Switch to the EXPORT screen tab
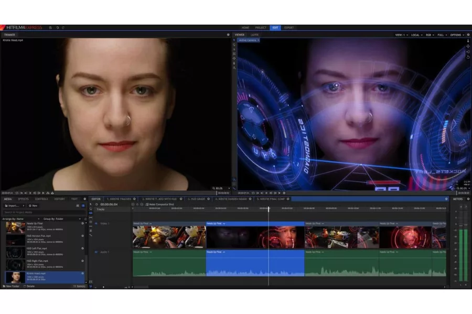The width and height of the screenshot is (472, 314). click(289, 28)
